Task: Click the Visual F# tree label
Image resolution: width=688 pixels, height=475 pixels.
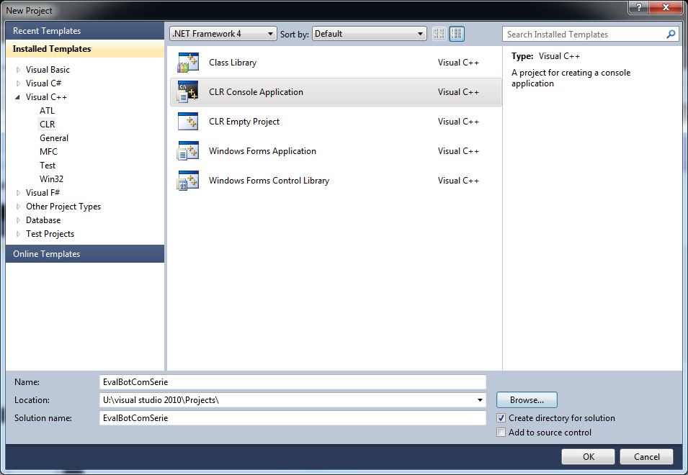Action: (x=43, y=193)
